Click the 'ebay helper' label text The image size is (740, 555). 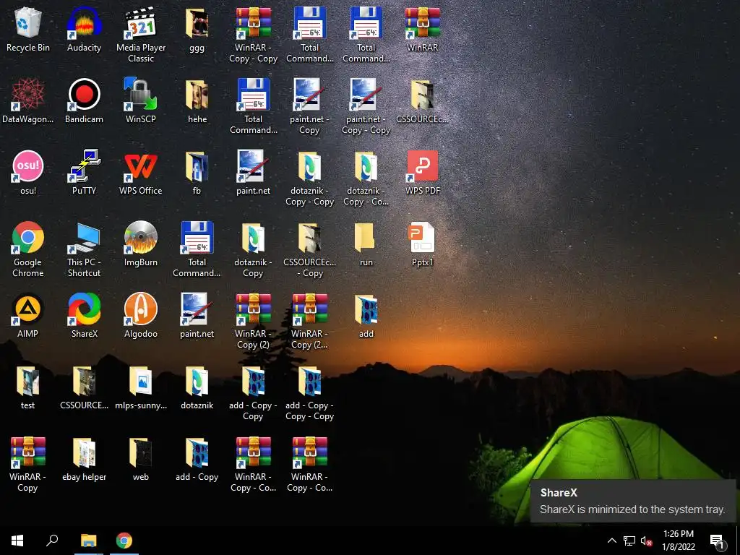pos(84,477)
